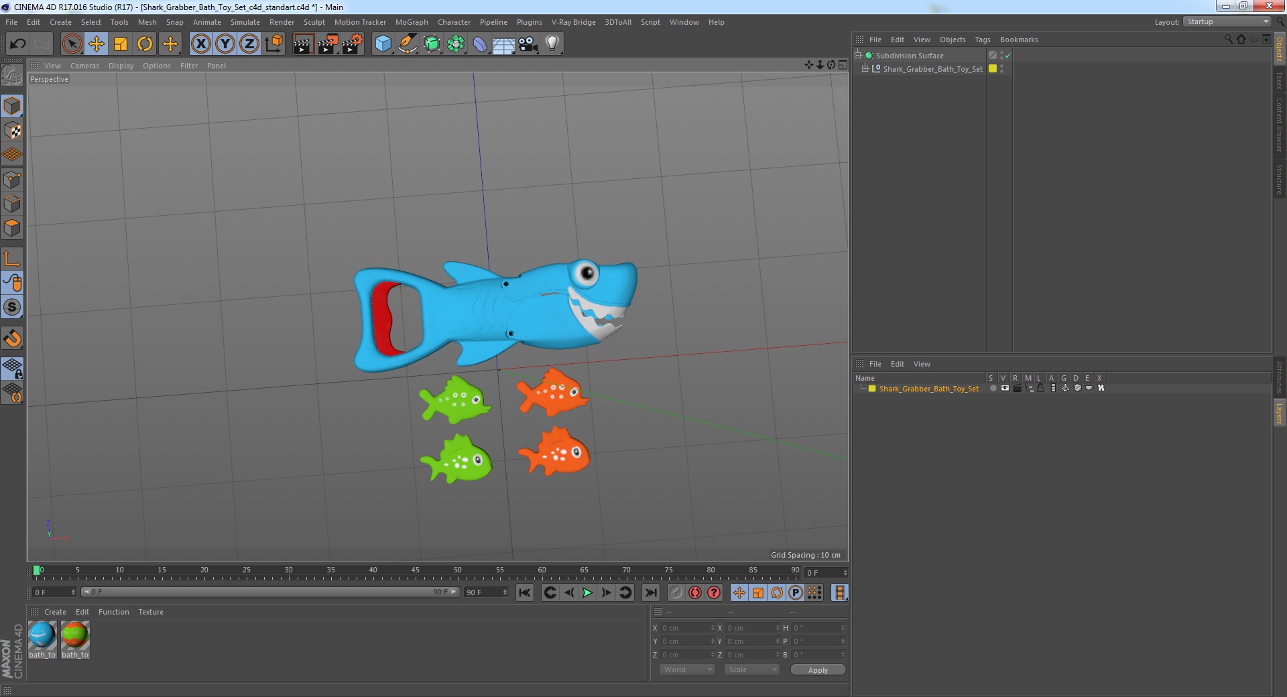Click the Undo arrow icon
The width and height of the screenshot is (1287, 697).
coord(17,44)
